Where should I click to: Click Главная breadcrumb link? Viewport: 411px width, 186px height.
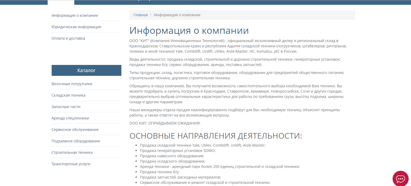coord(141,15)
